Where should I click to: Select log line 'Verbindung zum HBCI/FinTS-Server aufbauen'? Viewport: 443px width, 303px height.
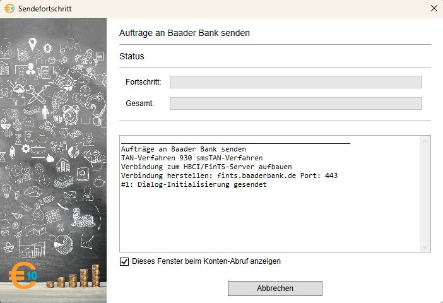206,167
